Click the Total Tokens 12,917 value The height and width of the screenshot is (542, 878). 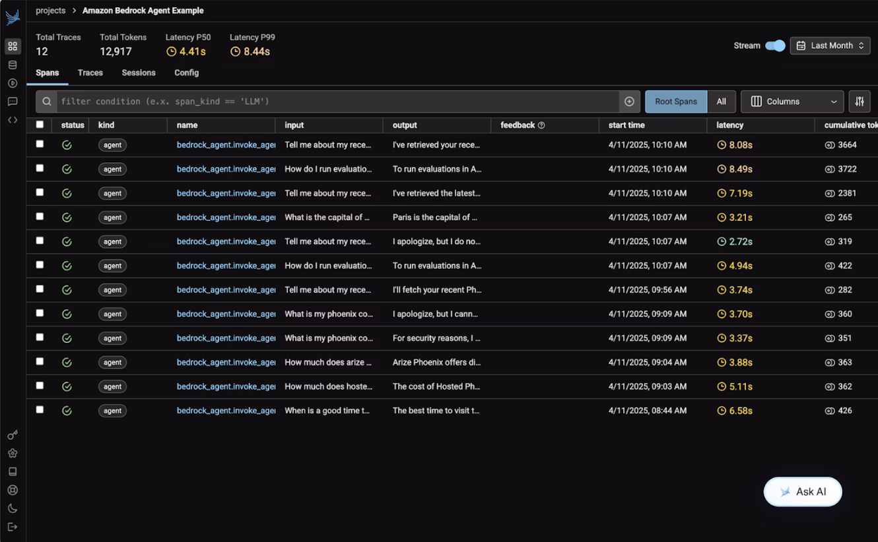click(116, 51)
